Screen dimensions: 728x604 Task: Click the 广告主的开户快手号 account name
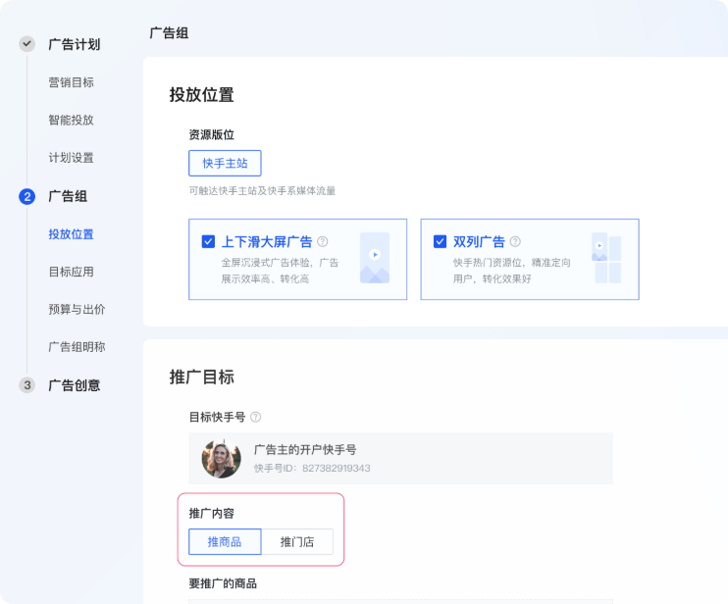tap(305, 450)
